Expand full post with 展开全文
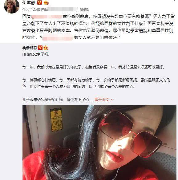The height and width of the screenshot is (180, 178). click(x=102, y=100)
